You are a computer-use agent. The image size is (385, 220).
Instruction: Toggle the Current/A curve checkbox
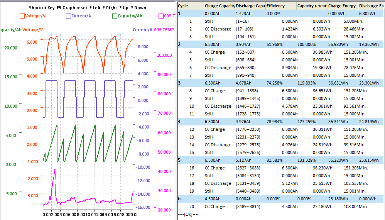click(68, 16)
